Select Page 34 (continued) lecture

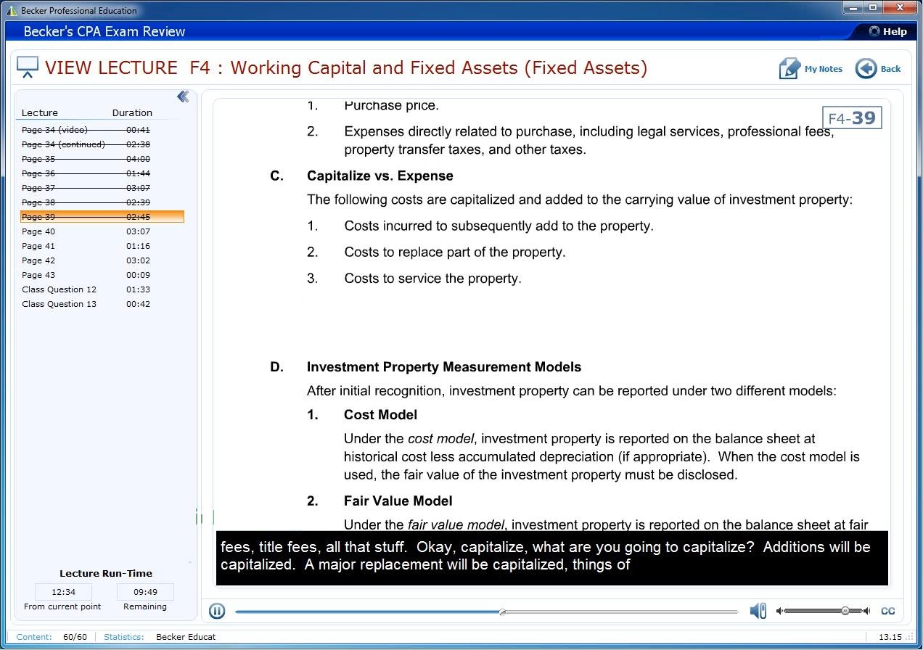(63, 144)
